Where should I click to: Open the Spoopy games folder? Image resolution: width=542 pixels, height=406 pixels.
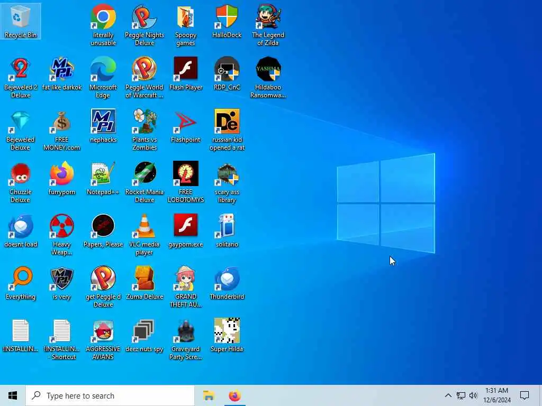(186, 25)
